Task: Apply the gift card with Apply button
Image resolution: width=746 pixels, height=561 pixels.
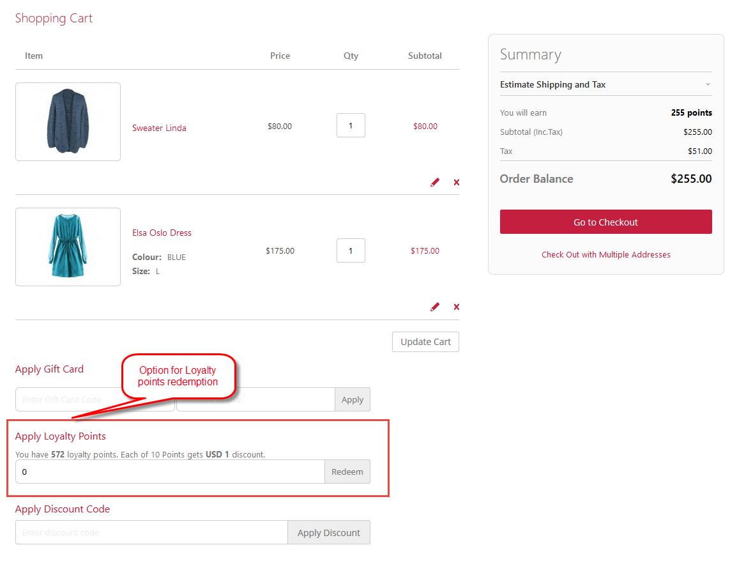Action: click(353, 399)
